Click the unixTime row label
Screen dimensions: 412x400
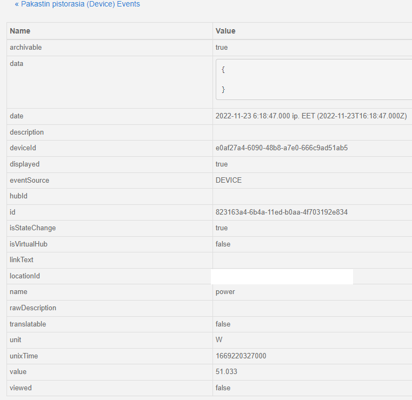coord(24,356)
